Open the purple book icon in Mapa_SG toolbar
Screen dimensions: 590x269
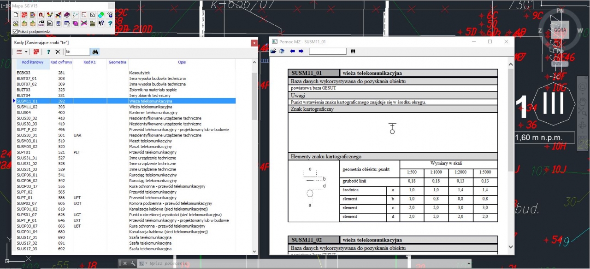[67, 15]
